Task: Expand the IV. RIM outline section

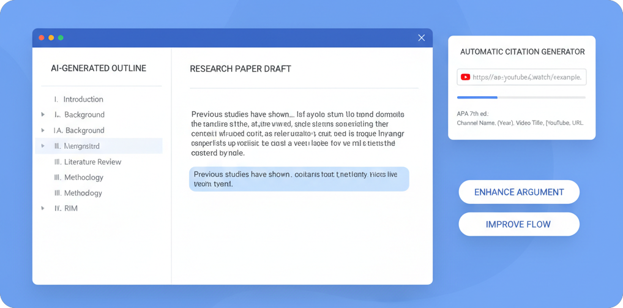Action: pyautogui.click(x=43, y=209)
